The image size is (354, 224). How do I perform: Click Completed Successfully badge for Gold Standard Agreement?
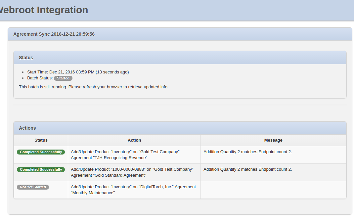click(x=41, y=170)
